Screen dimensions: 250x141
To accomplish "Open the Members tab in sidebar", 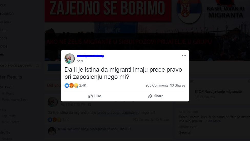I will (6, 22).
